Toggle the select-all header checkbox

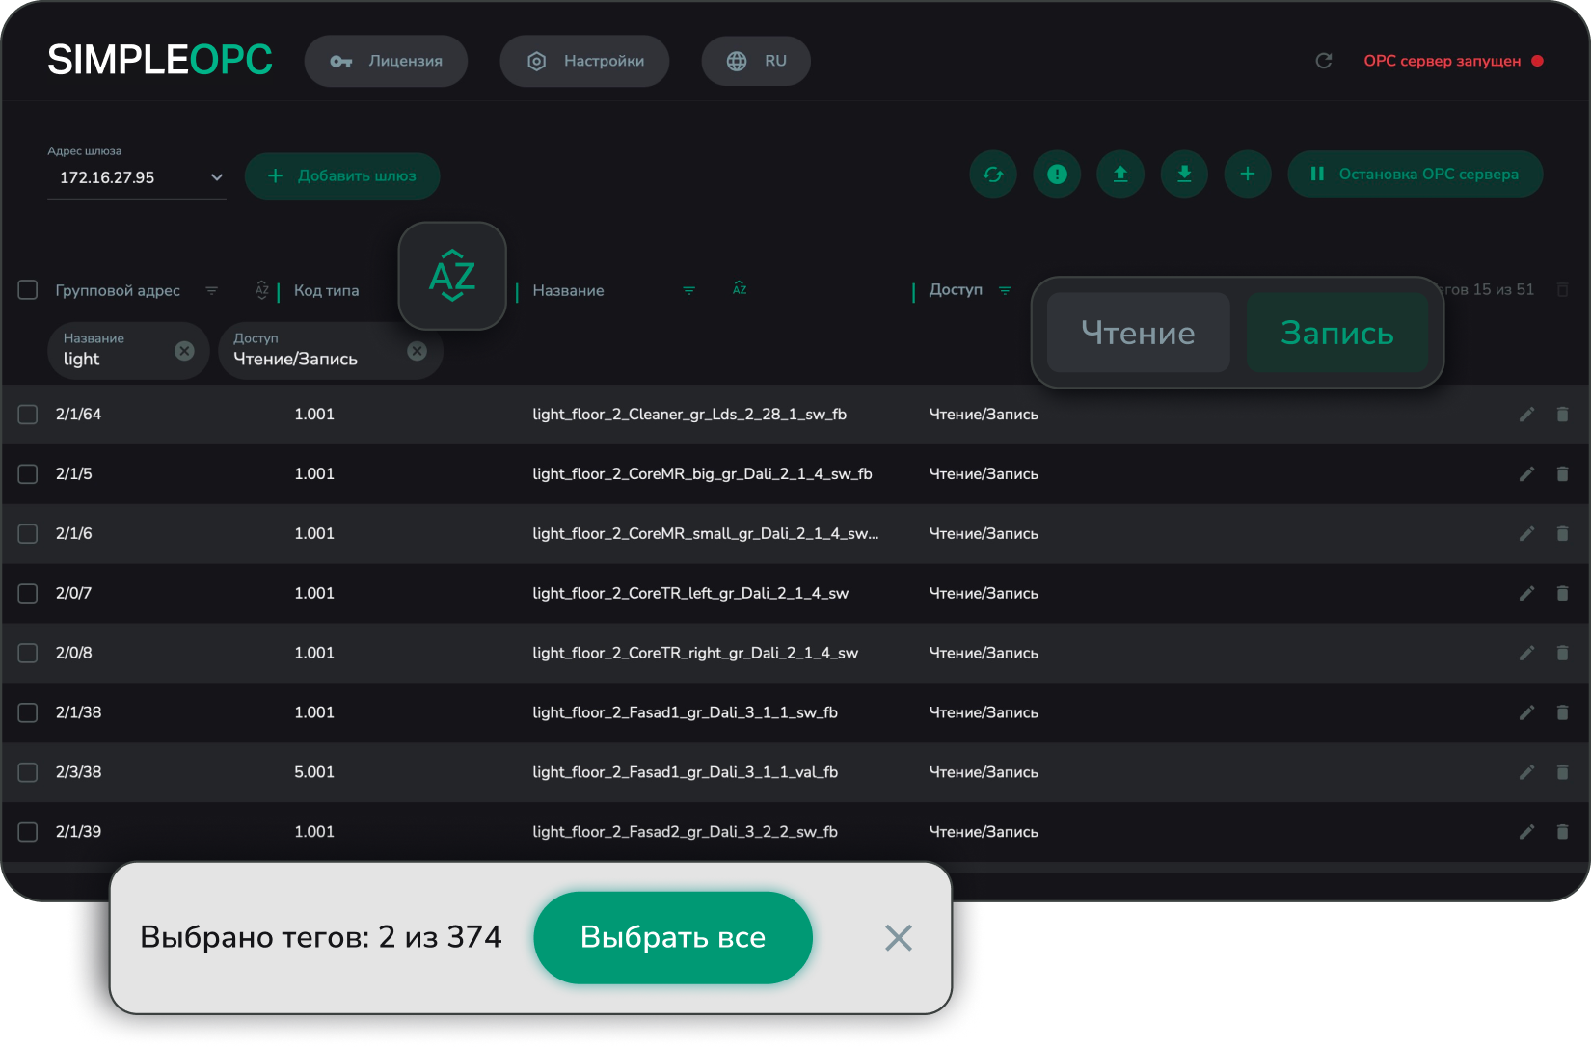(28, 290)
